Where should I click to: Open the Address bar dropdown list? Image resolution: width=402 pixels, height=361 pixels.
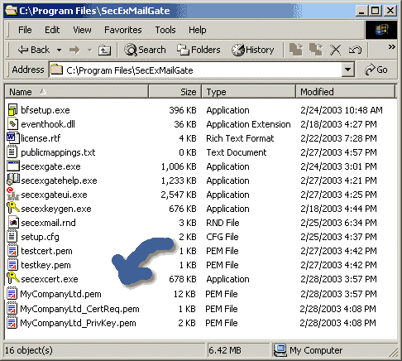(348, 70)
